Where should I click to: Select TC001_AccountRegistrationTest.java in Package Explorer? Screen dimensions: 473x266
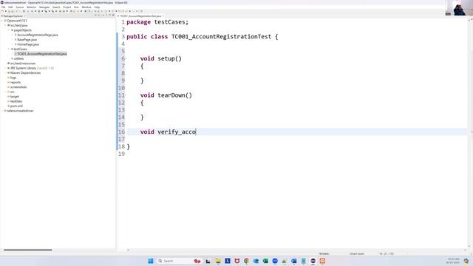(41, 54)
